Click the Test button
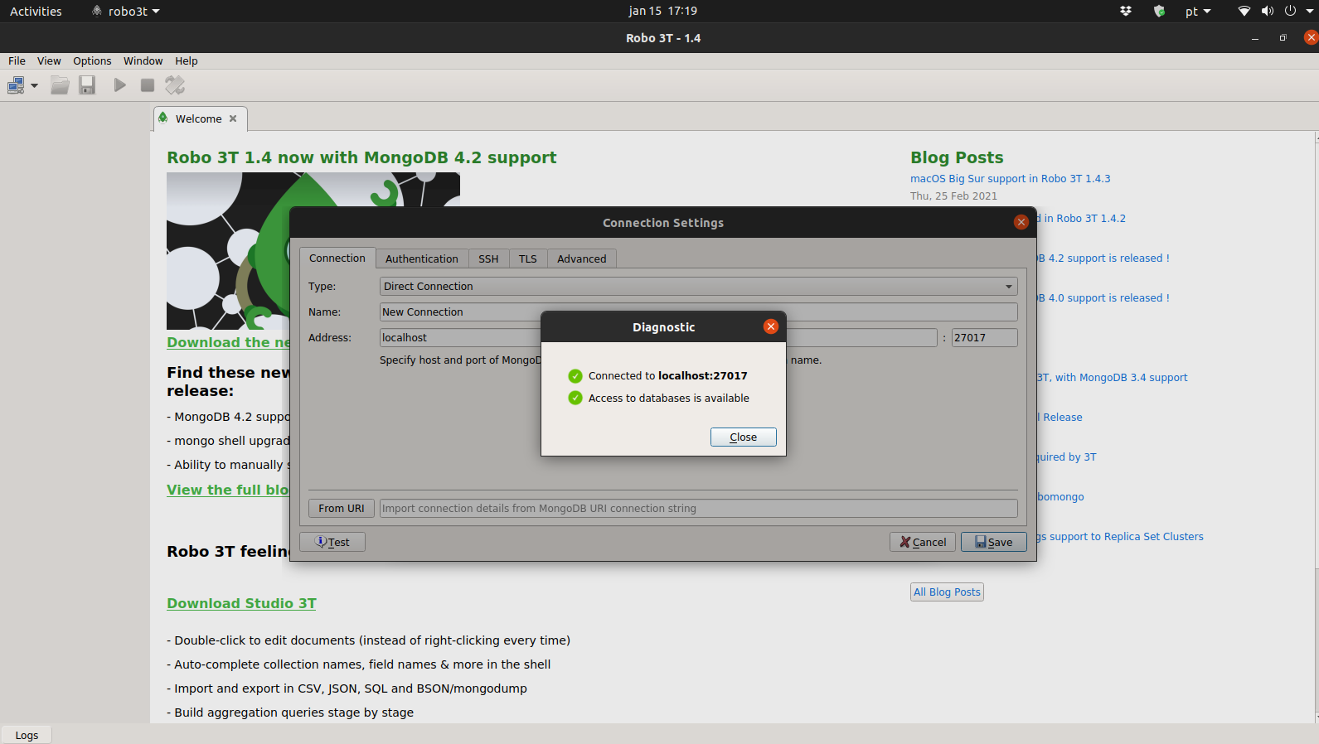 tap(332, 542)
